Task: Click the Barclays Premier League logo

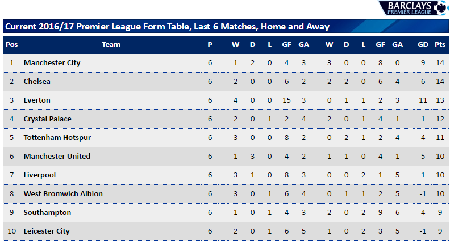Action: (x=413, y=8)
